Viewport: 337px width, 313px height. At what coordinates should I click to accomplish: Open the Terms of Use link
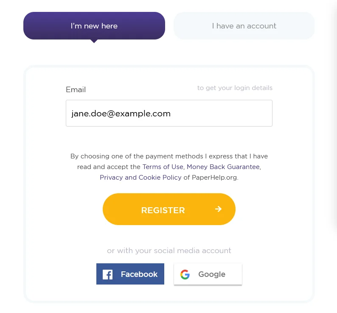point(163,167)
